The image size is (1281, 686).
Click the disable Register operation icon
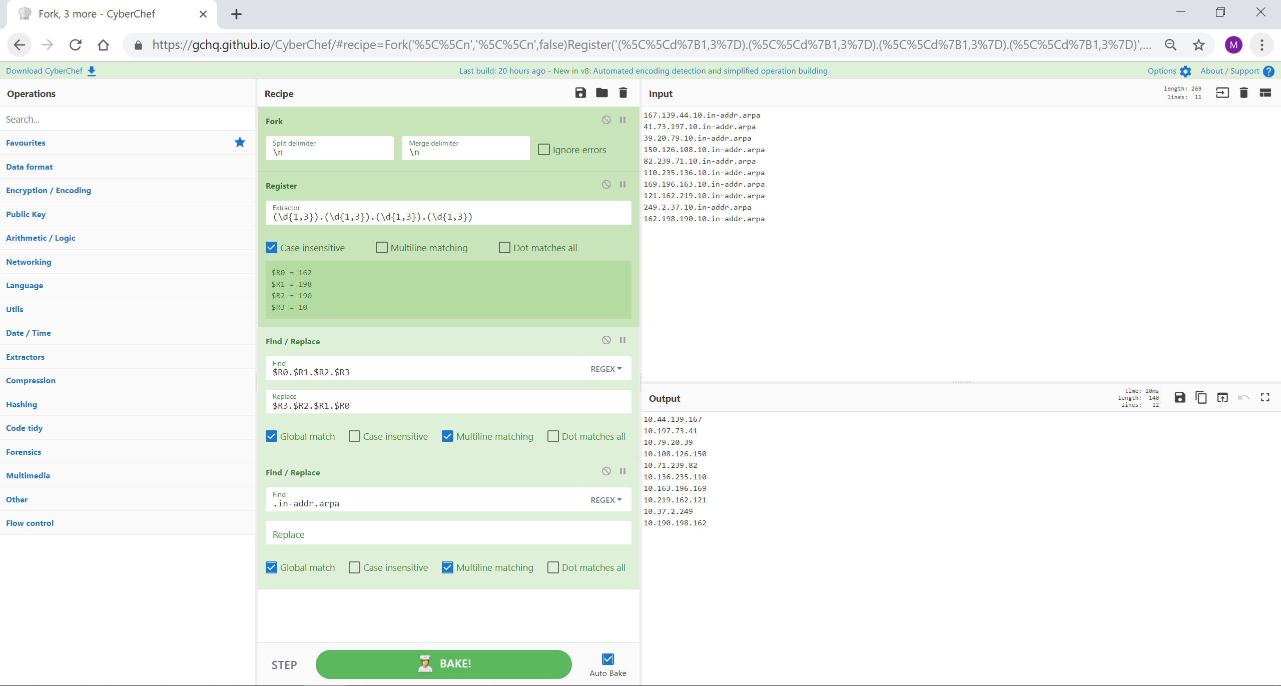pyautogui.click(x=606, y=185)
